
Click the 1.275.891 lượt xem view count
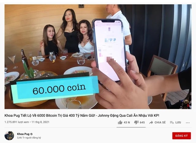pos(17,122)
